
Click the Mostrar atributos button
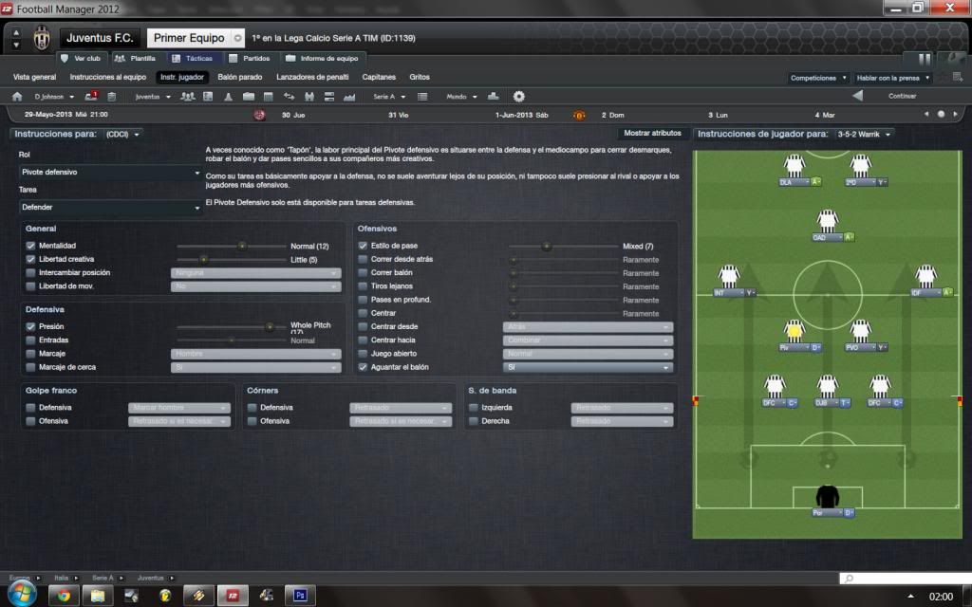pyautogui.click(x=652, y=133)
